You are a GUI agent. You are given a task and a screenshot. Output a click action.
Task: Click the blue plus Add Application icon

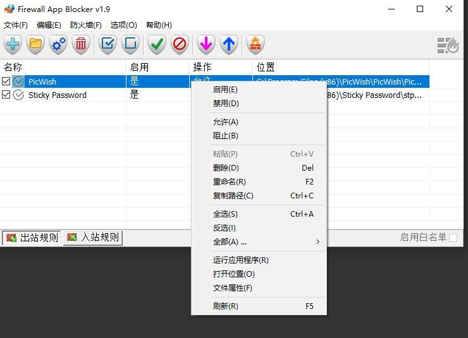[x=13, y=44]
